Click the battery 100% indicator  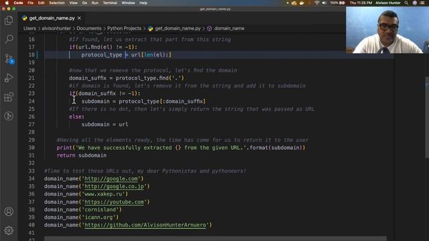[337, 3]
